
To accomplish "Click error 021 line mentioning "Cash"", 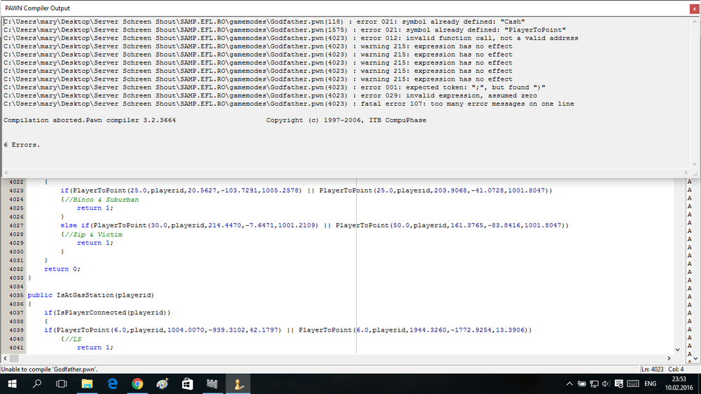I will [264, 22].
